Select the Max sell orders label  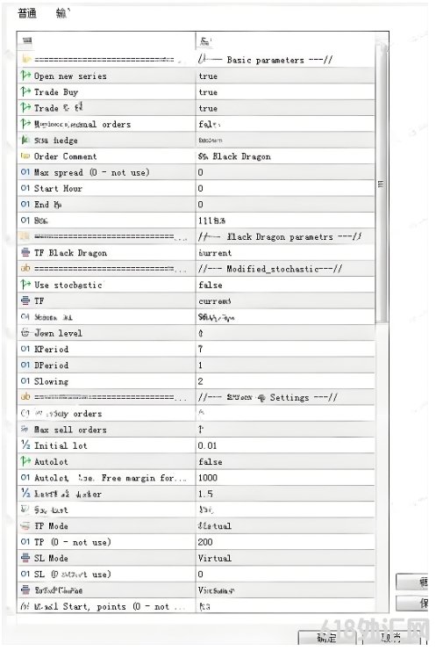(70, 430)
